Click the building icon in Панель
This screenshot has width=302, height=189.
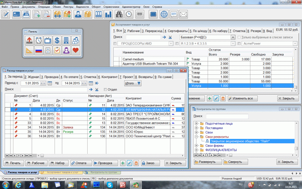[66, 40]
